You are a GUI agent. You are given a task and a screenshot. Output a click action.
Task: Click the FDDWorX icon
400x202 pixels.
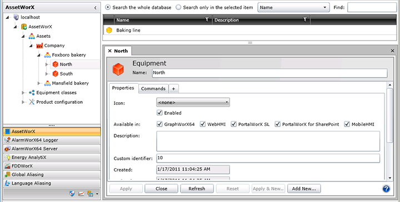(x=7, y=166)
